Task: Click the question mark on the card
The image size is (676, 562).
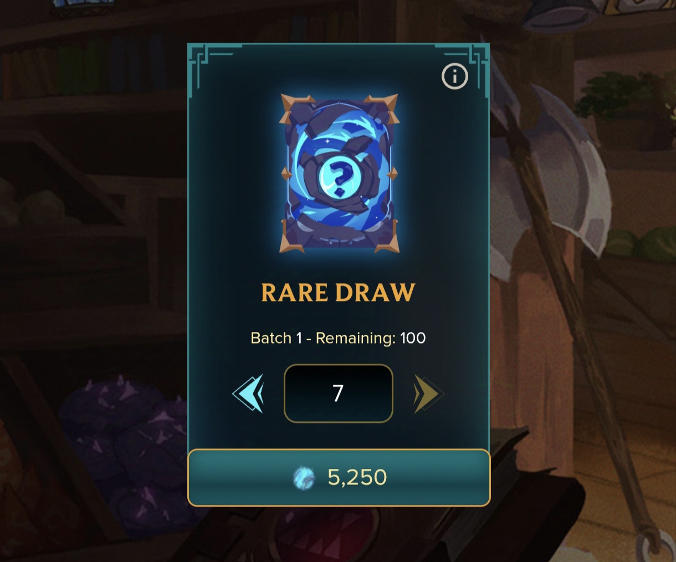Action: coord(340,177)
